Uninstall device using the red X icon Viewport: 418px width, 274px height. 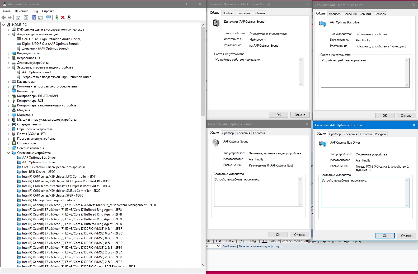[63, 17]
